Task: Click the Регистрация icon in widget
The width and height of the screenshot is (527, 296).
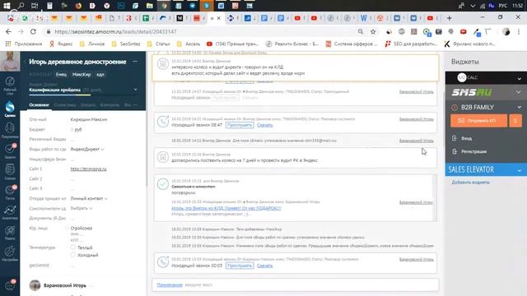Action: pyautogui.click(x=455, y=151)
